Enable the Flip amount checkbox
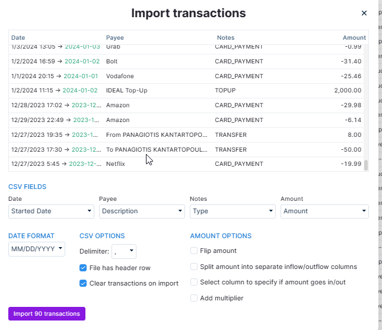This screenshot has height=330, width=382. pyautogui.click(x=194, y=251)
